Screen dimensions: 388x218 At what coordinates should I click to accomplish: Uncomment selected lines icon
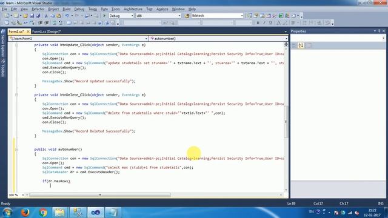click(x=61, y=23)
